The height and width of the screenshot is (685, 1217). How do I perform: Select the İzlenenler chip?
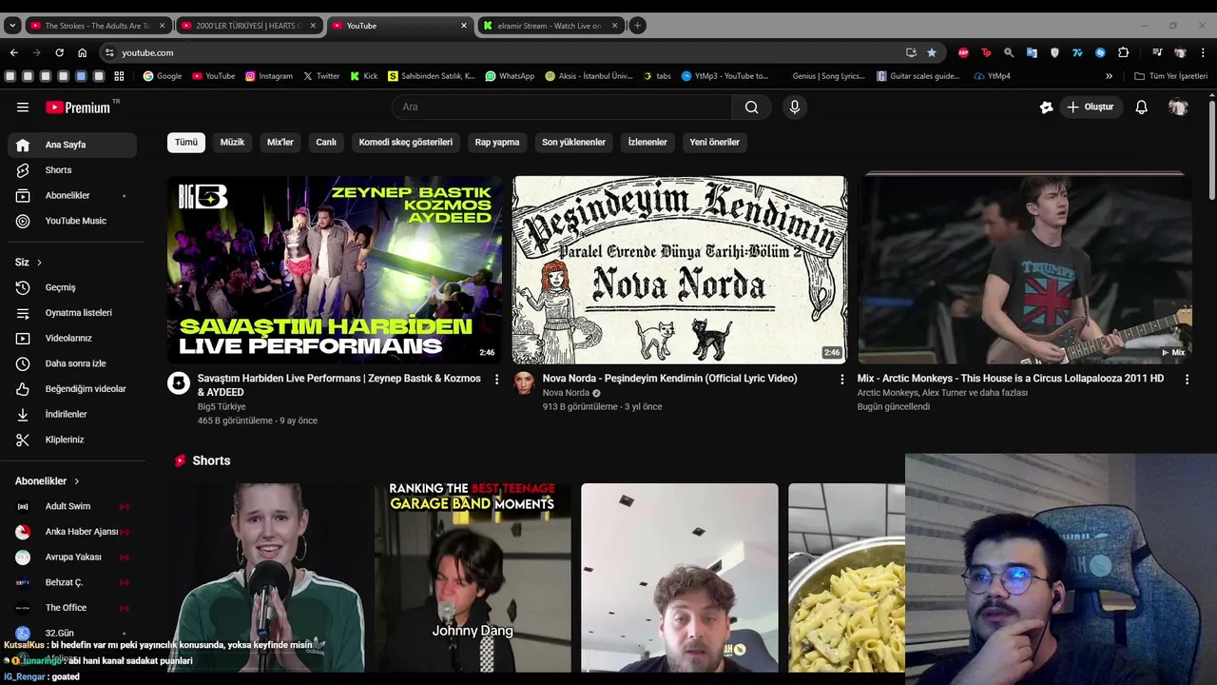[647, 142]
